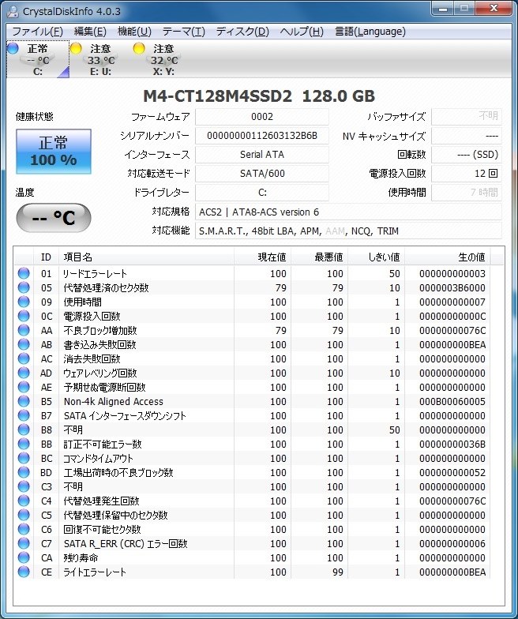Click the blue status orb for C: drive
Viewport: 518px width, 619px height.
pyautogui.click(x=13, y=49)
